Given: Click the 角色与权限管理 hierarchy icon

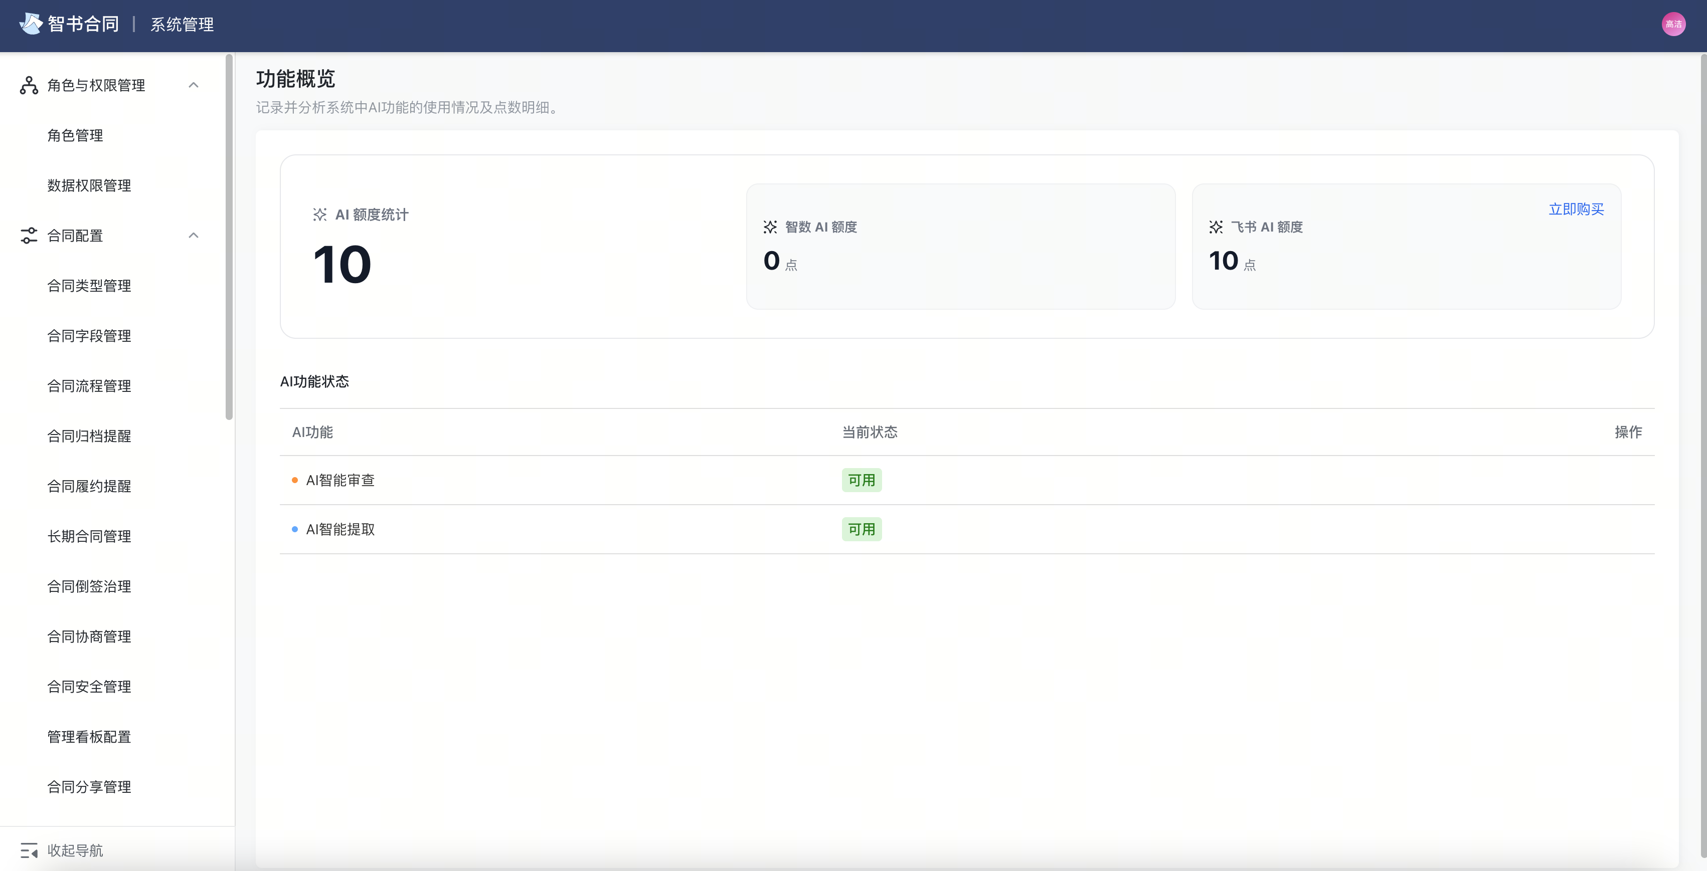Looking at the screenshot, I should pyautogui.click(x=29, y=85).
